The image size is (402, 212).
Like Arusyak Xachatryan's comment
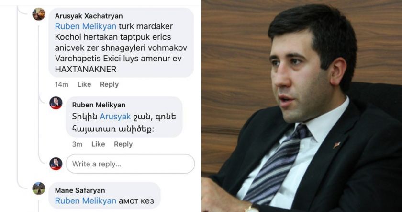point(84,84)
